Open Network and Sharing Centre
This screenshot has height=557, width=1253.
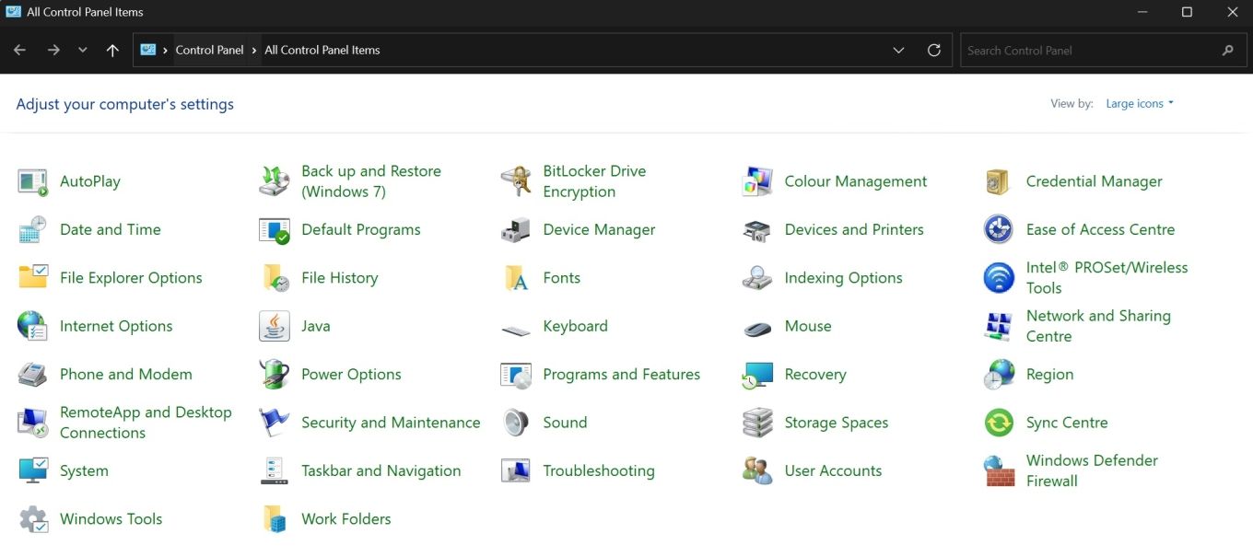click(x=1097, y=326)
